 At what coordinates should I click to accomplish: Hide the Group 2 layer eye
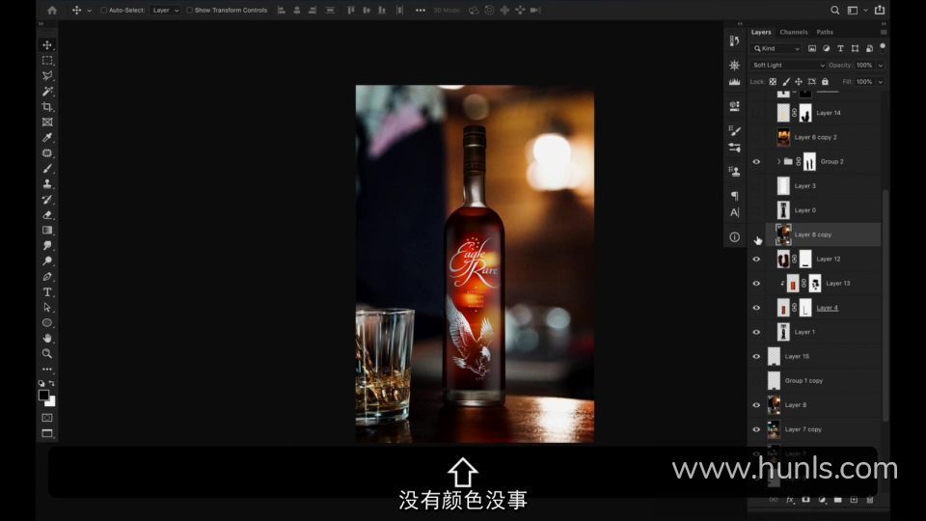click(756, 162)
